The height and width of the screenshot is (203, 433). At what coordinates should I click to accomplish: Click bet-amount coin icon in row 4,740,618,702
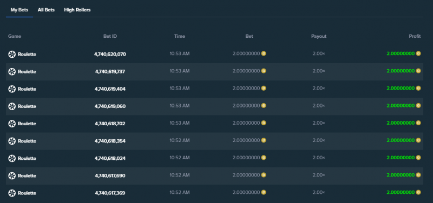coord(264,123)
